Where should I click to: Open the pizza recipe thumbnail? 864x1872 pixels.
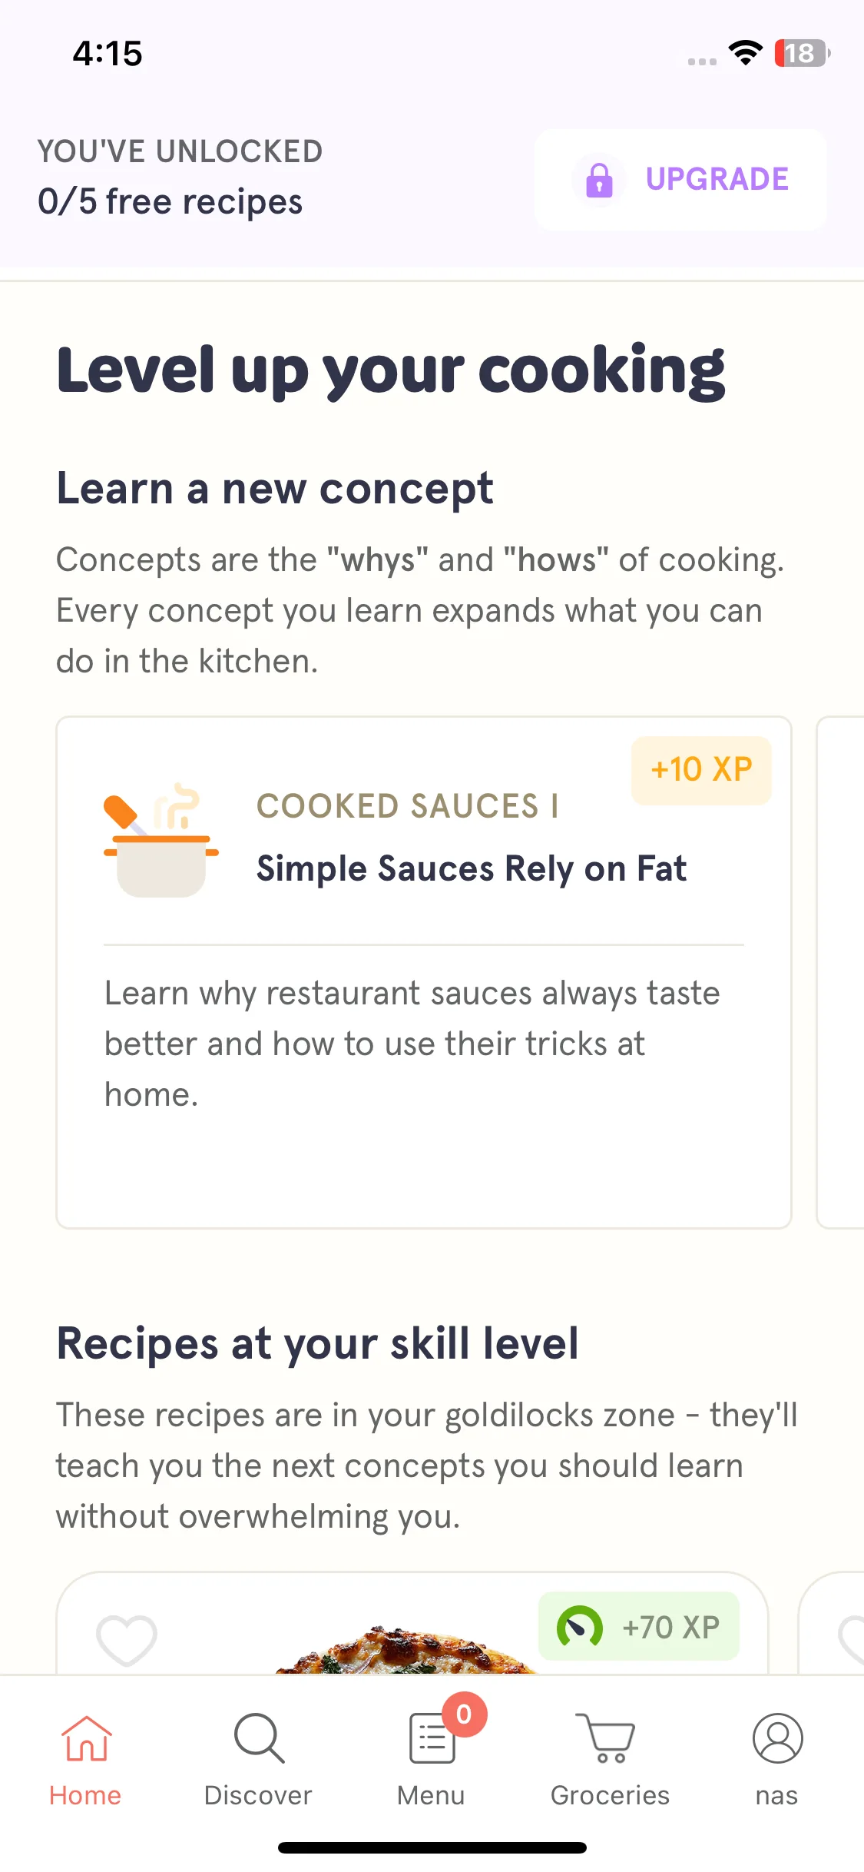tap(406, 1649)
